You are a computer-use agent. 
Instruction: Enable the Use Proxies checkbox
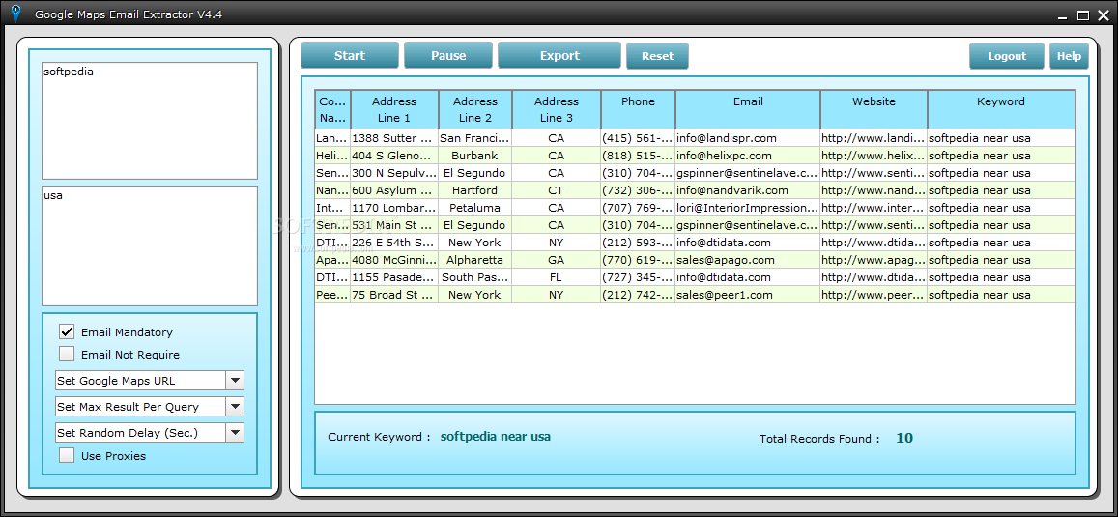(67, 456)
